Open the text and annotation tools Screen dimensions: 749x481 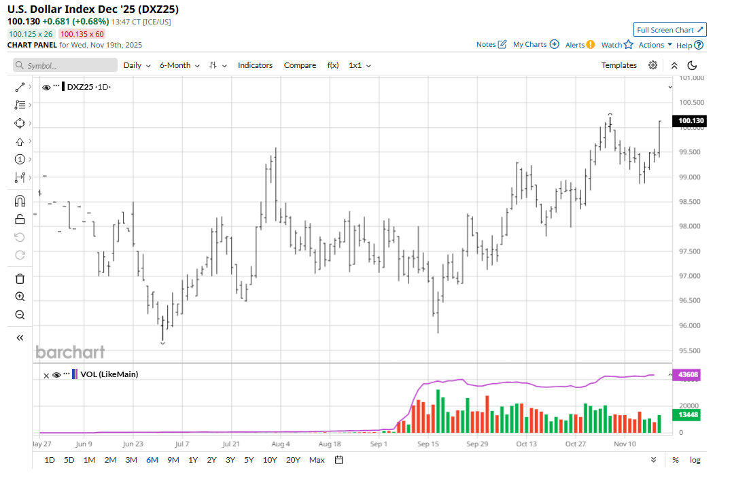coord(20,105)
